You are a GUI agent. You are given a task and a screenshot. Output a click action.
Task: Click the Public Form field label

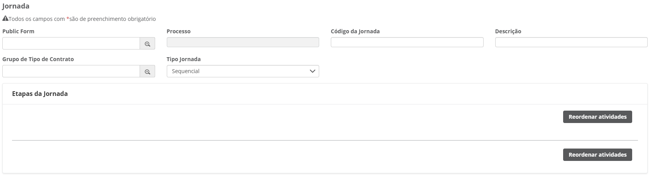tap(18, 31)
